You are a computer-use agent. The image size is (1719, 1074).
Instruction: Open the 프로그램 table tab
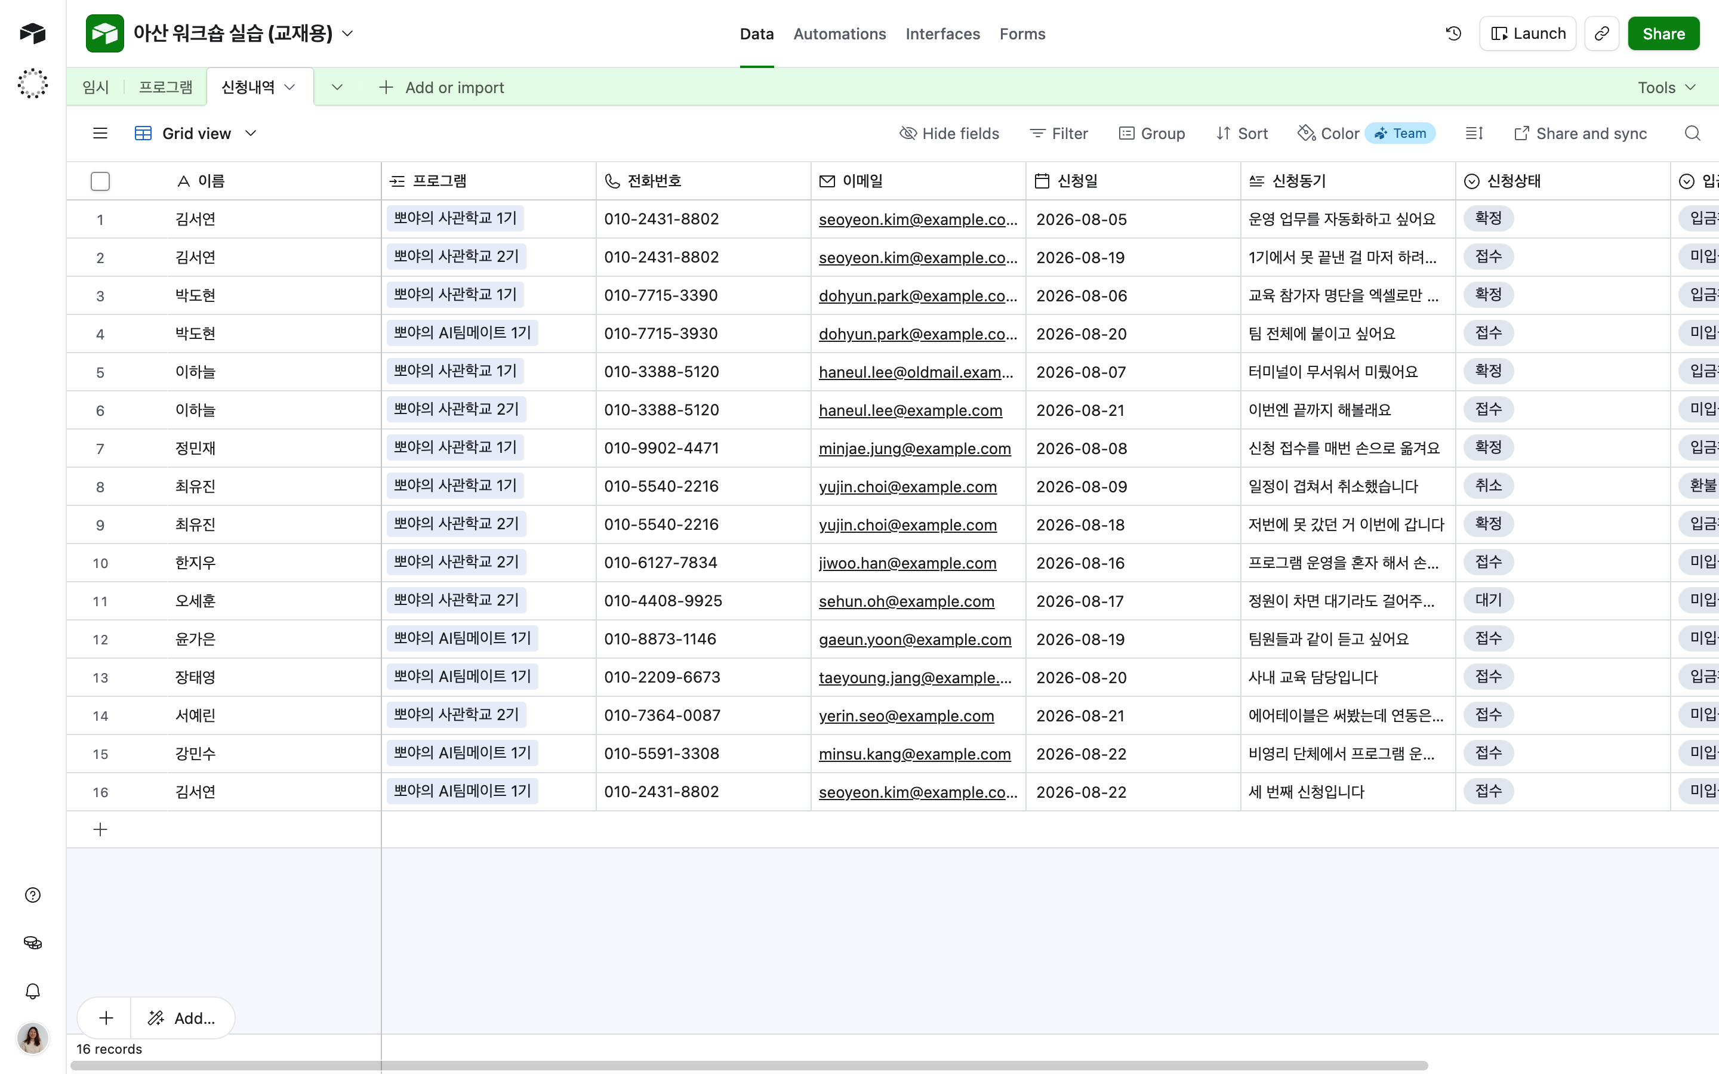click(x=165, y=87)
